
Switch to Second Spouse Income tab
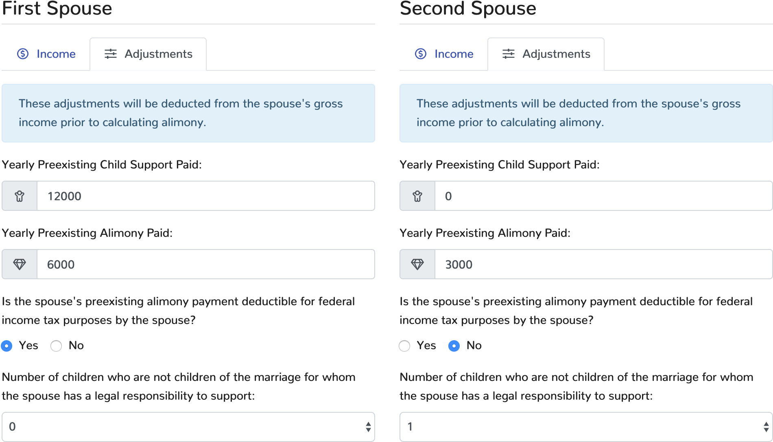[444, 54]
